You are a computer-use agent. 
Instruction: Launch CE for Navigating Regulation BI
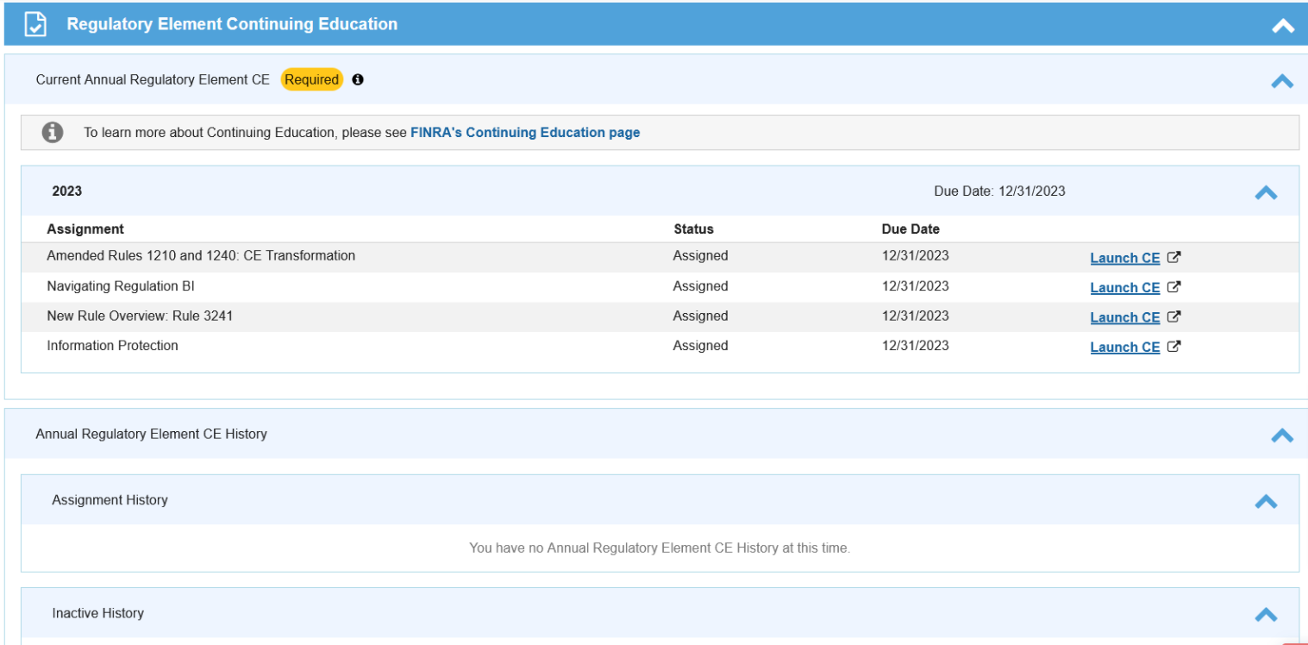(1124, 288)
